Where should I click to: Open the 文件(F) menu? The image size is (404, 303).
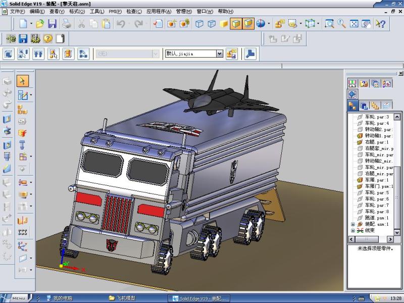click(17, 12)
